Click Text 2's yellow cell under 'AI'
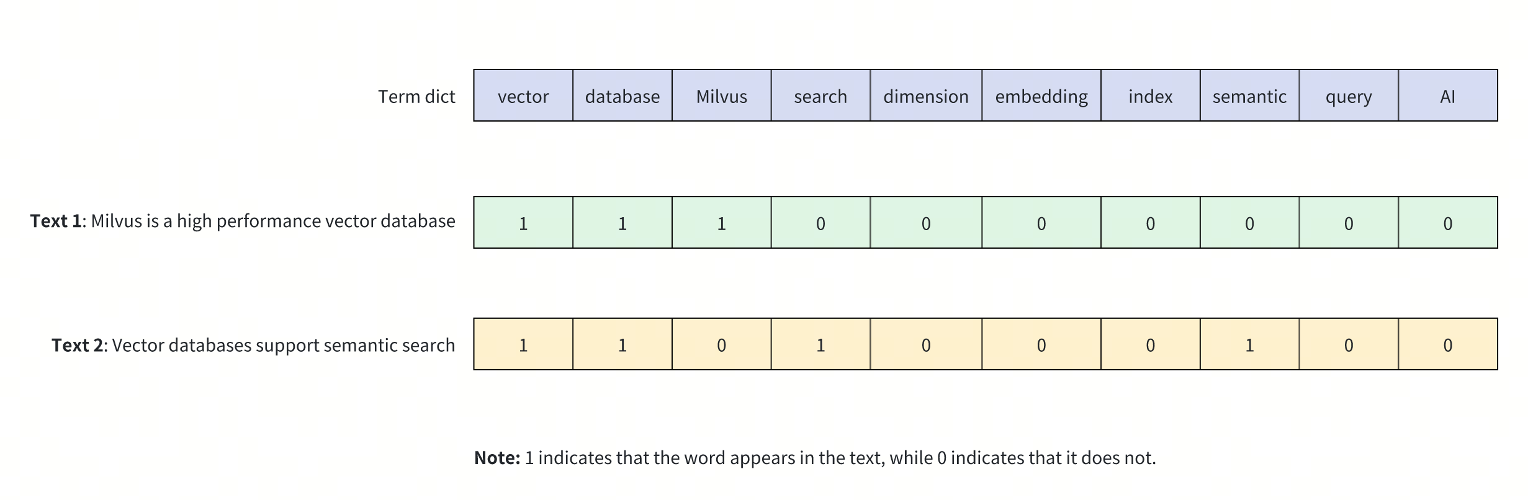This screenshot has height=500, width=1528. (1447, 345)
